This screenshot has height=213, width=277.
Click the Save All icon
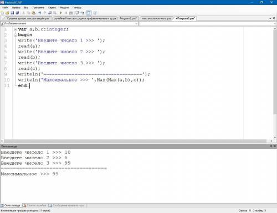point(17,13)
